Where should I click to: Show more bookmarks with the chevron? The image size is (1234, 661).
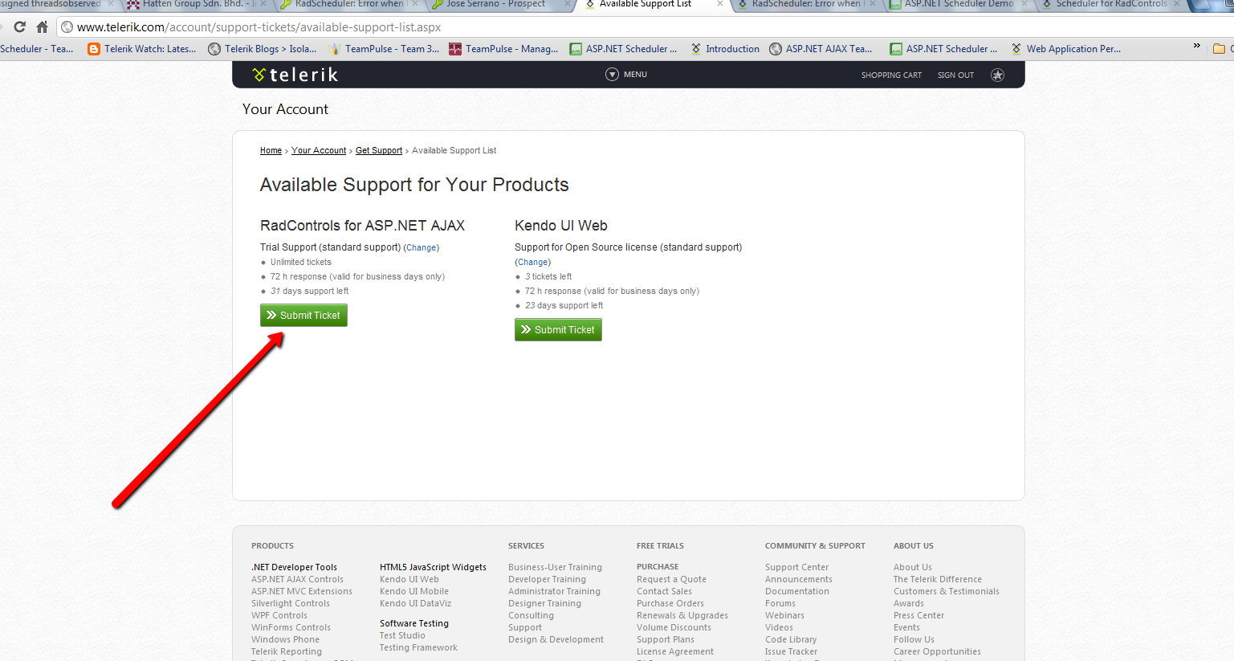point(1196,47)
